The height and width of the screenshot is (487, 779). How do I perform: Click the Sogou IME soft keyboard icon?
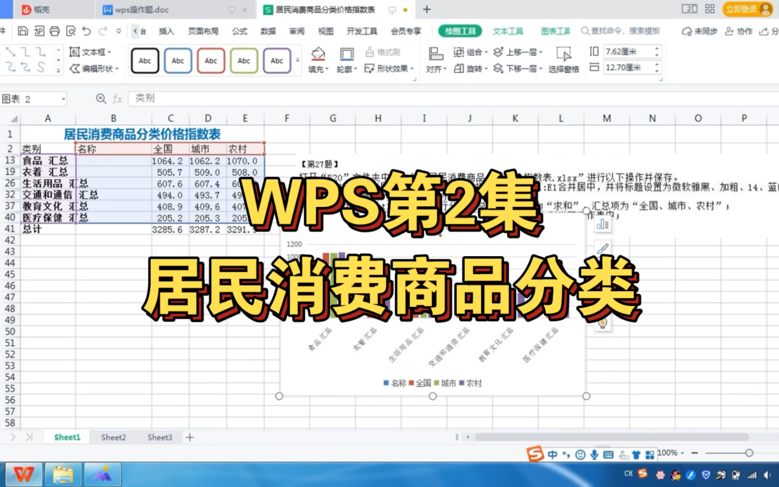tap(608, 455)
